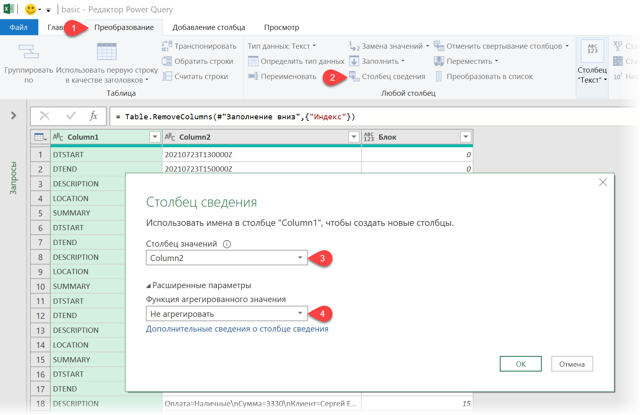The height and width of the screenshot is (415, 640).
Task: Click the Reverse Rows icon
Action: point(167,61)
